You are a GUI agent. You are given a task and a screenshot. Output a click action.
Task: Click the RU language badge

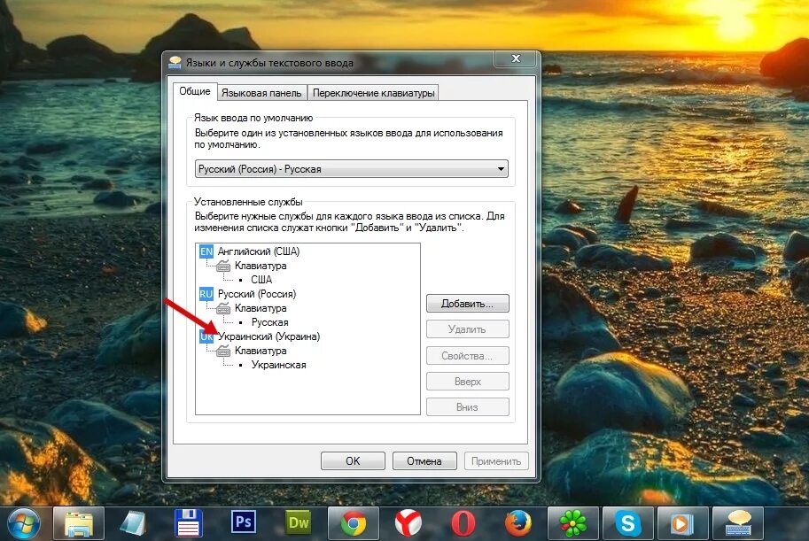pyautogui.click(x=206, y=294)
